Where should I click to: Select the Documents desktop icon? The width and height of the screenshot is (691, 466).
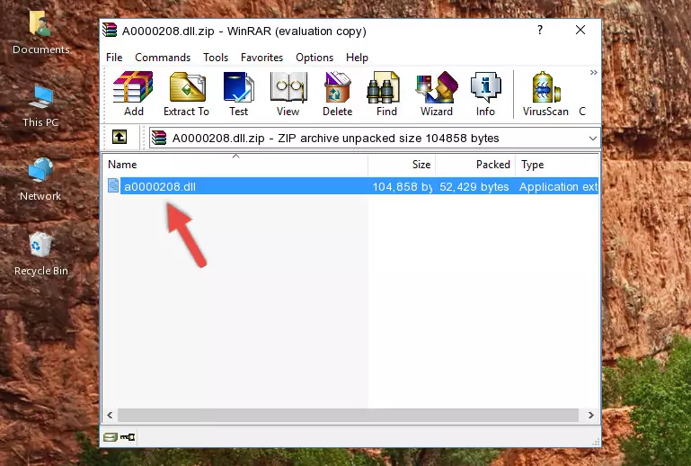(40, 32)
